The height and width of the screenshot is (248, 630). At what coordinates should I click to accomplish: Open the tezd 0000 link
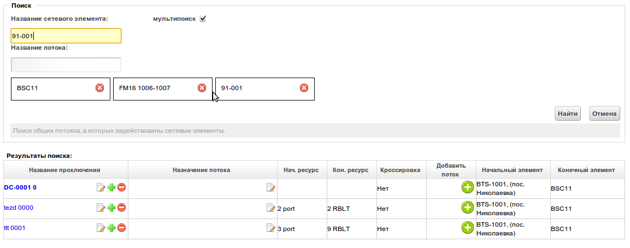pyautogui.click(x=19, y=208)
